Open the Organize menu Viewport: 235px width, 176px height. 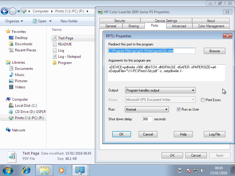click(14, 21)
